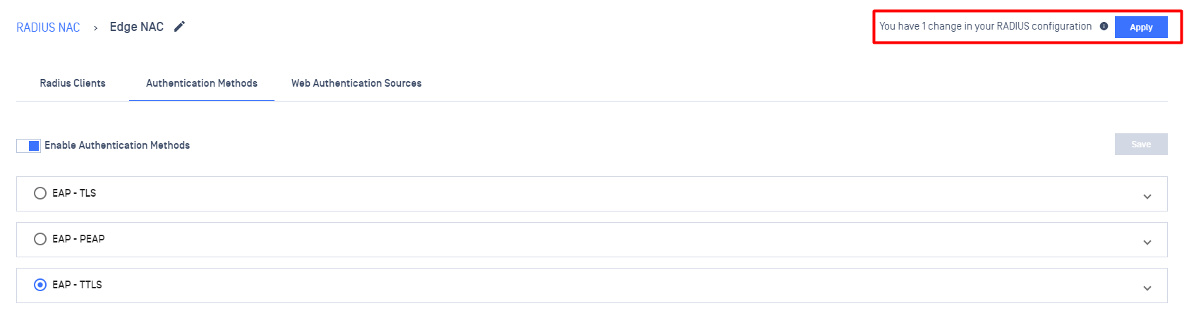Click the breadcrumb separator arrow after RADIUS NAC
1189x313 pixels.
(95, 28)
